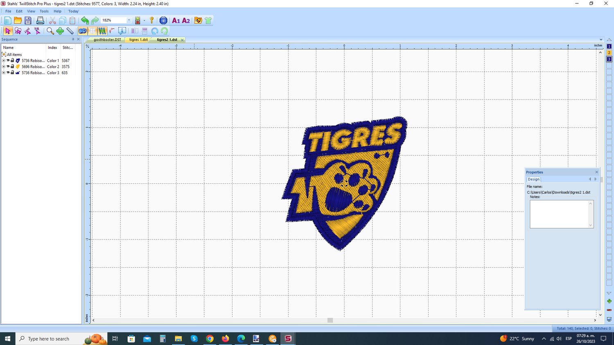Select color swatch 2 in palette
This screenshot has width=614, height=345.
[x=609, y=53]
